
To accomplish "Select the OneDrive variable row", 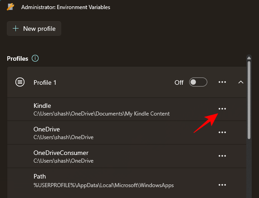I will tap(127, 133).
